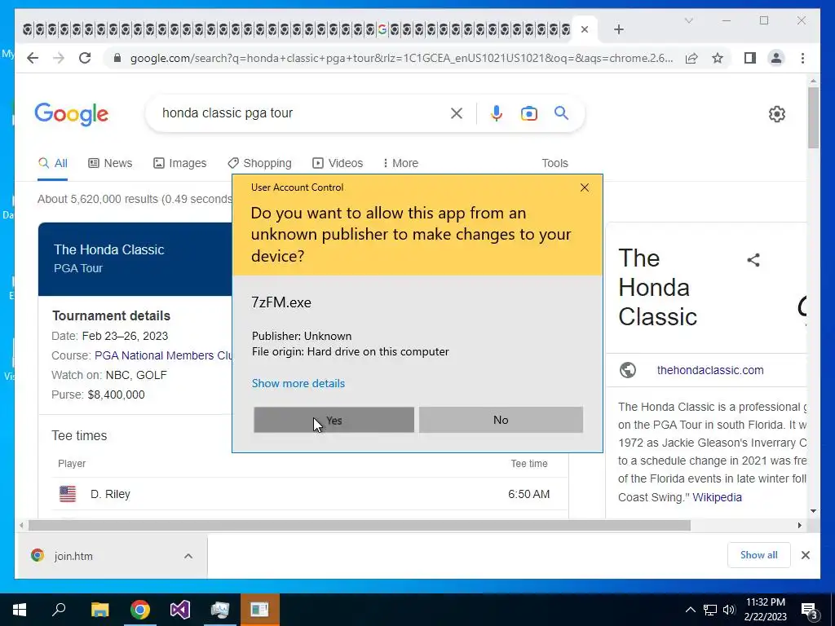This screenshot has width=835, height=626.
Task: Share this page icon in address bar
Action: pyautogui.click(x=691, y=58)
